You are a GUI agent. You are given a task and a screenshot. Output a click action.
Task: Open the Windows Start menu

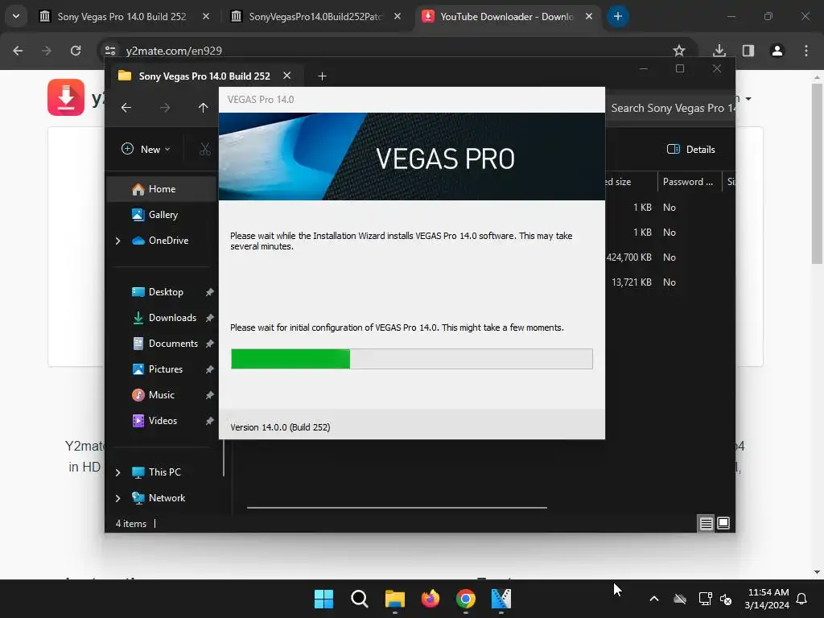pyautogui.click(x=323, y=599)
